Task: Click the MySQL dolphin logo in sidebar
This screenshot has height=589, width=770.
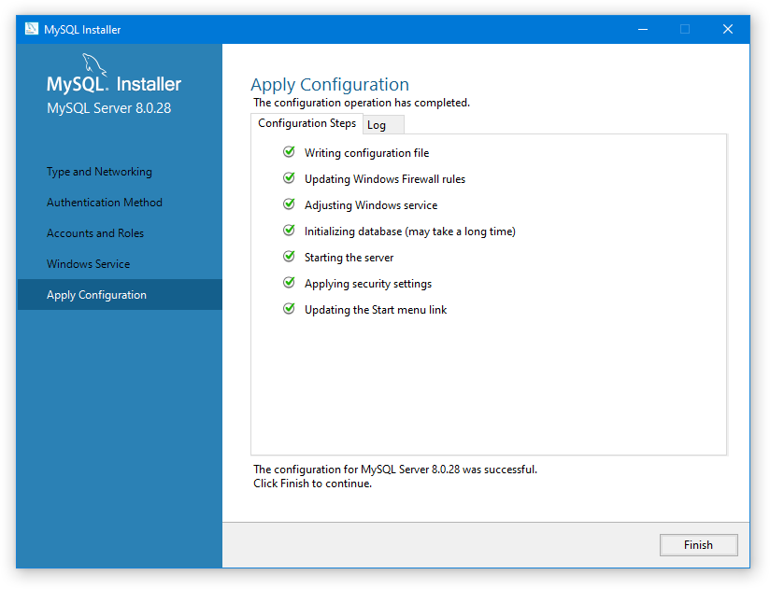Action: (94, 65)
